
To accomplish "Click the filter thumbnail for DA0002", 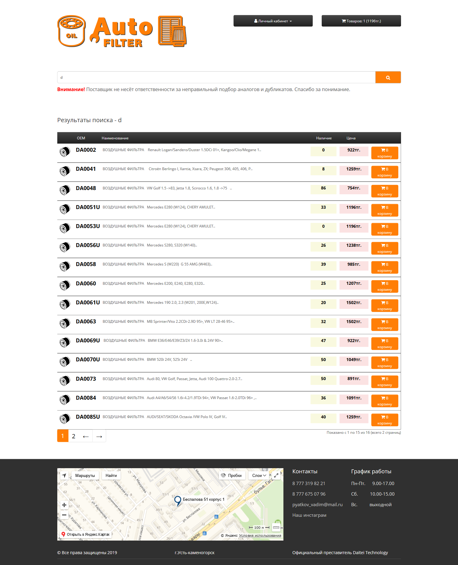I will point(65,152).
